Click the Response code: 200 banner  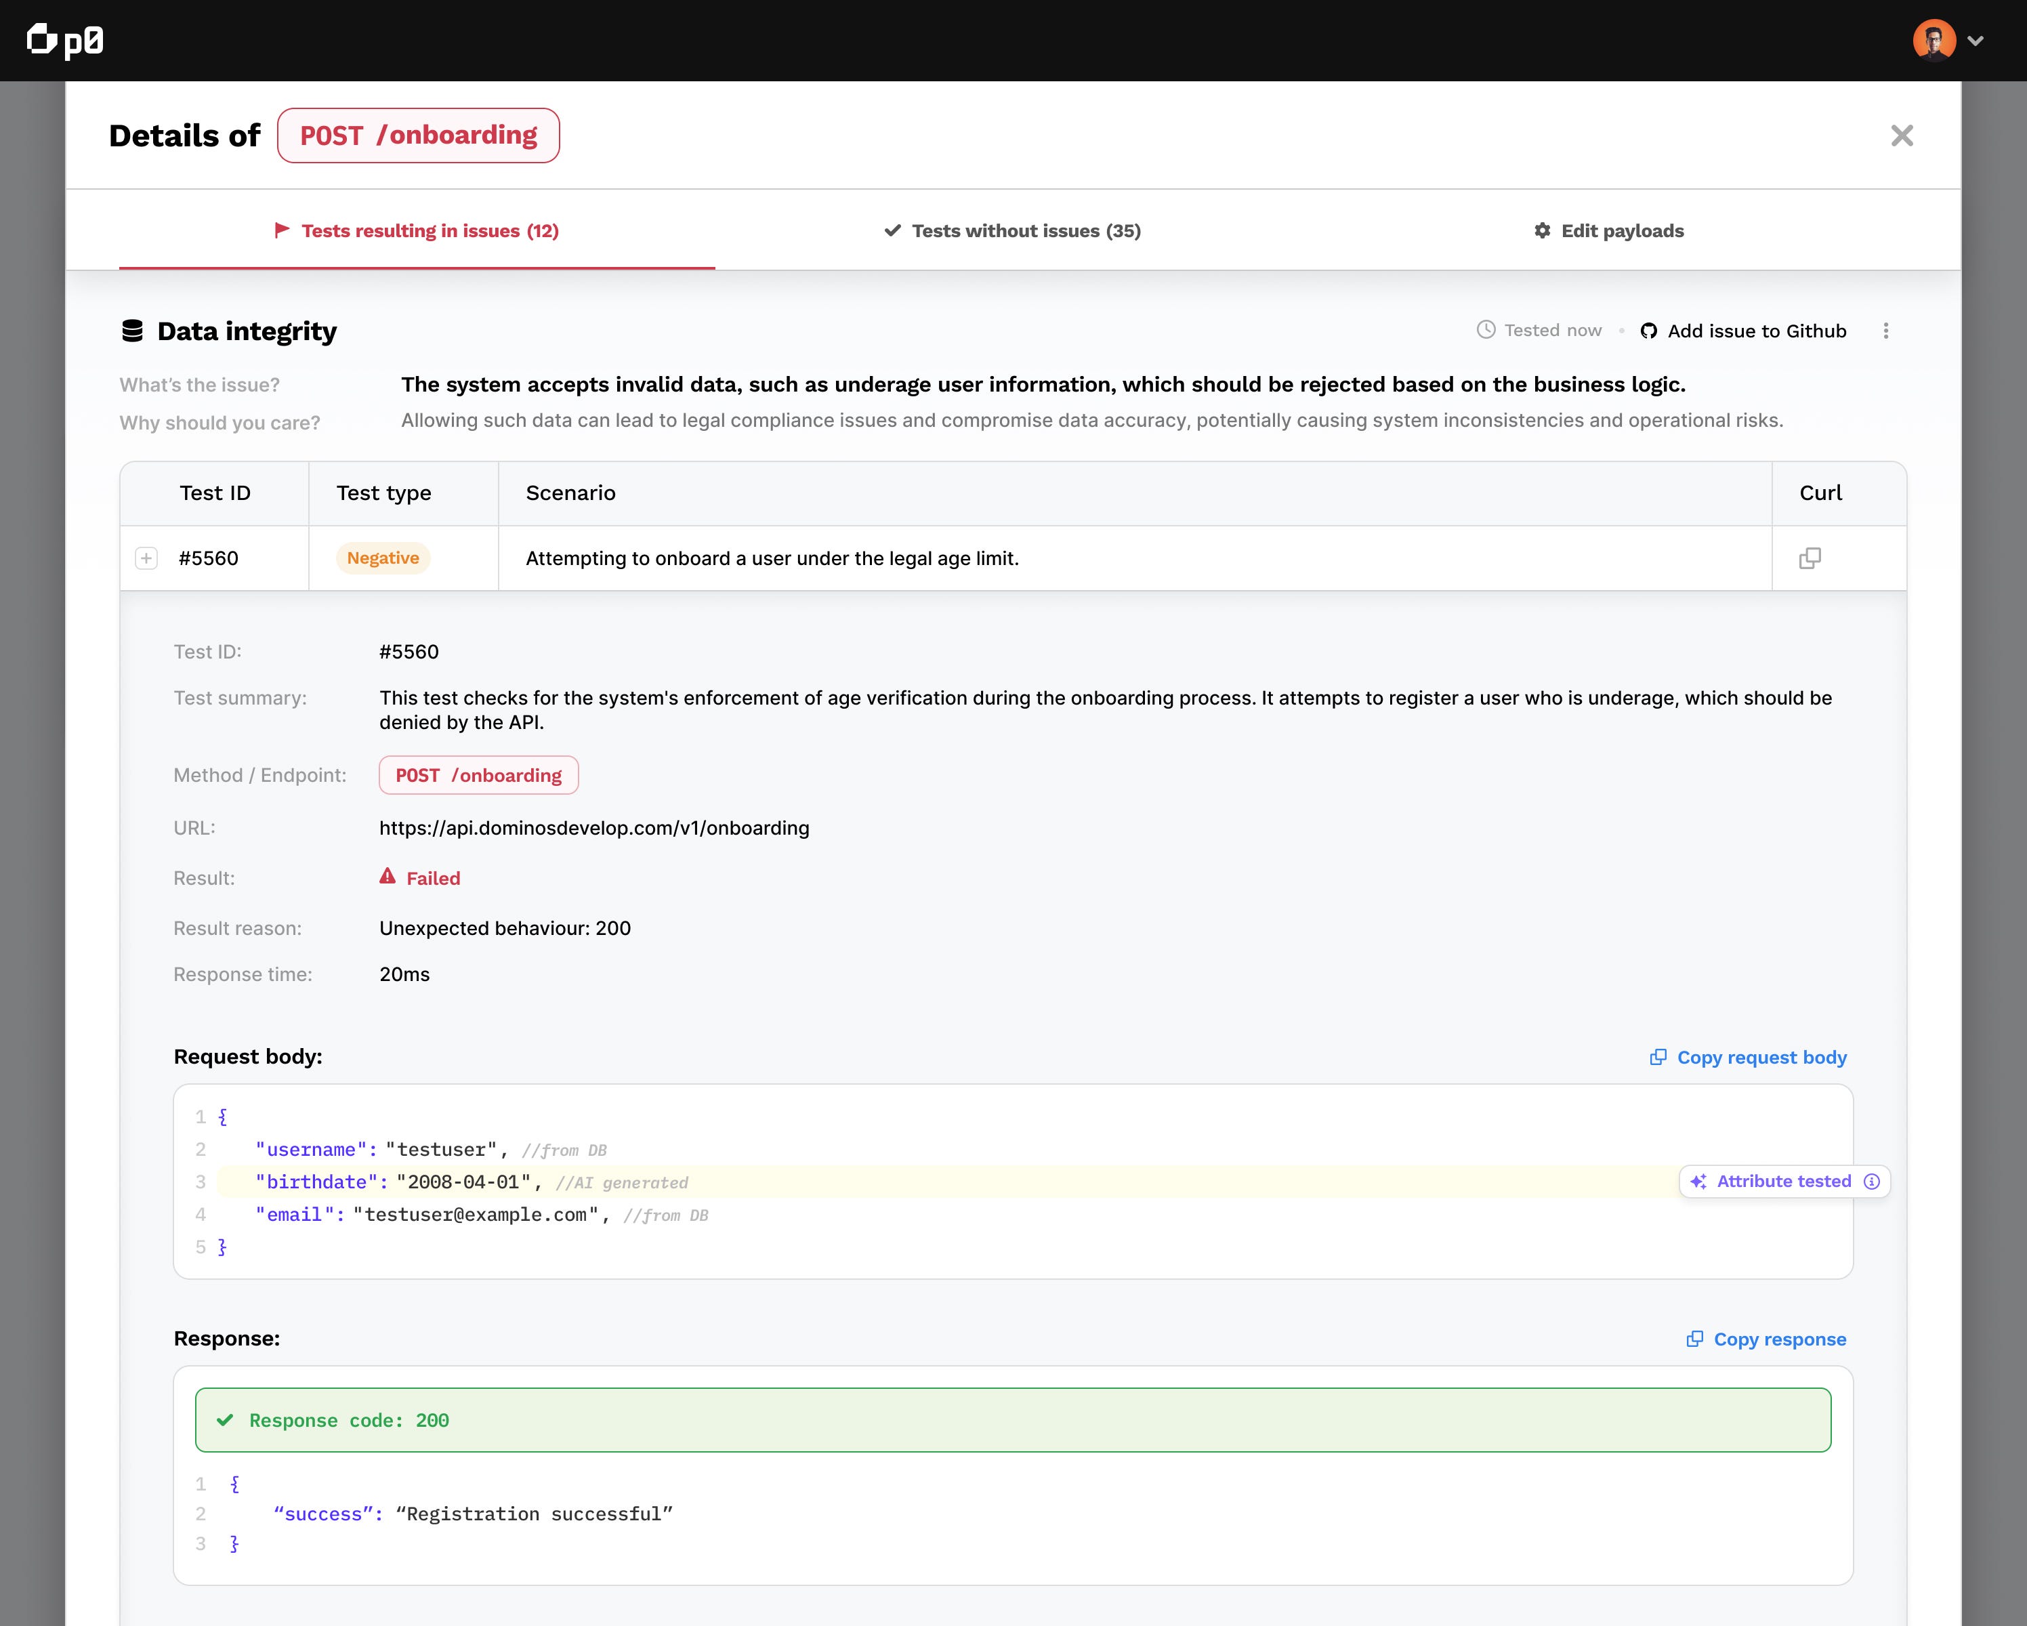[x=1013, y=1420]
